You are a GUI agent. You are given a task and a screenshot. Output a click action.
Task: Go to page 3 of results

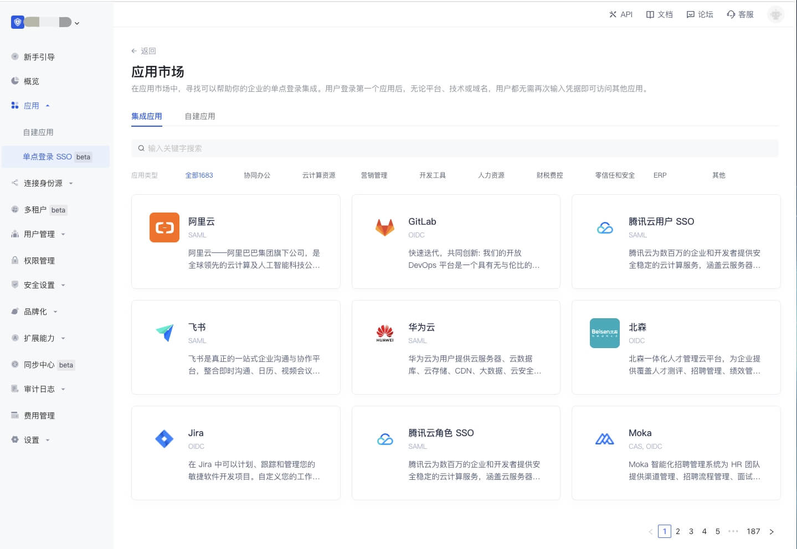[x=691, y=531]
